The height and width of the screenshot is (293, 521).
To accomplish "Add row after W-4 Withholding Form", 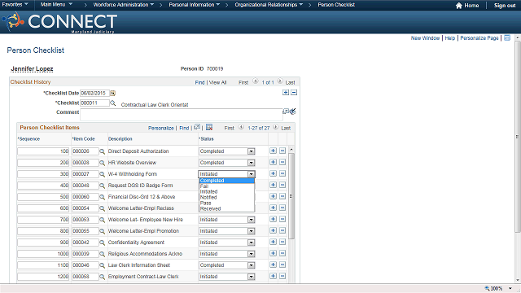I will (273, 173).
